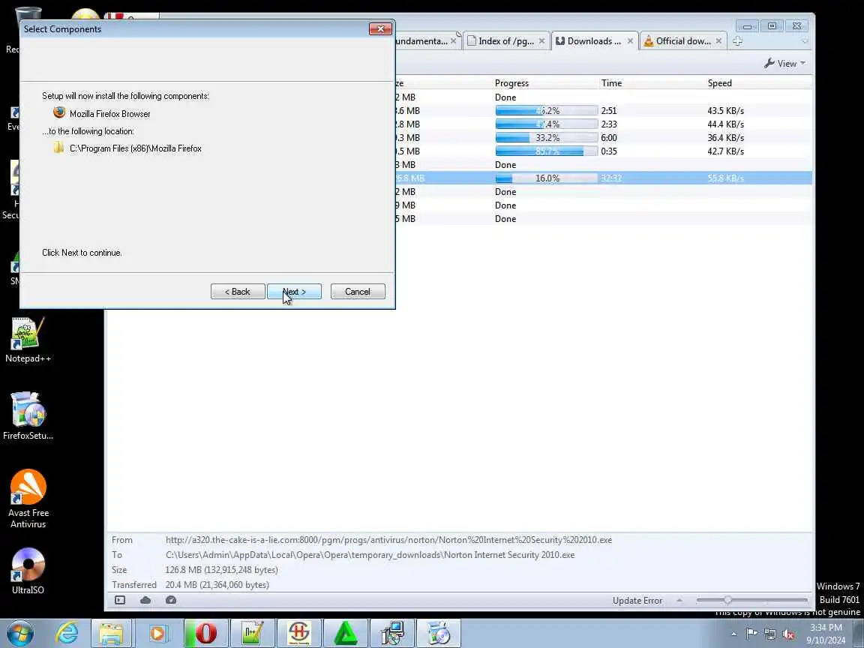Cancel the Firefox setup wizard
The width and height of the screenshot is (864, 648).
358,292
